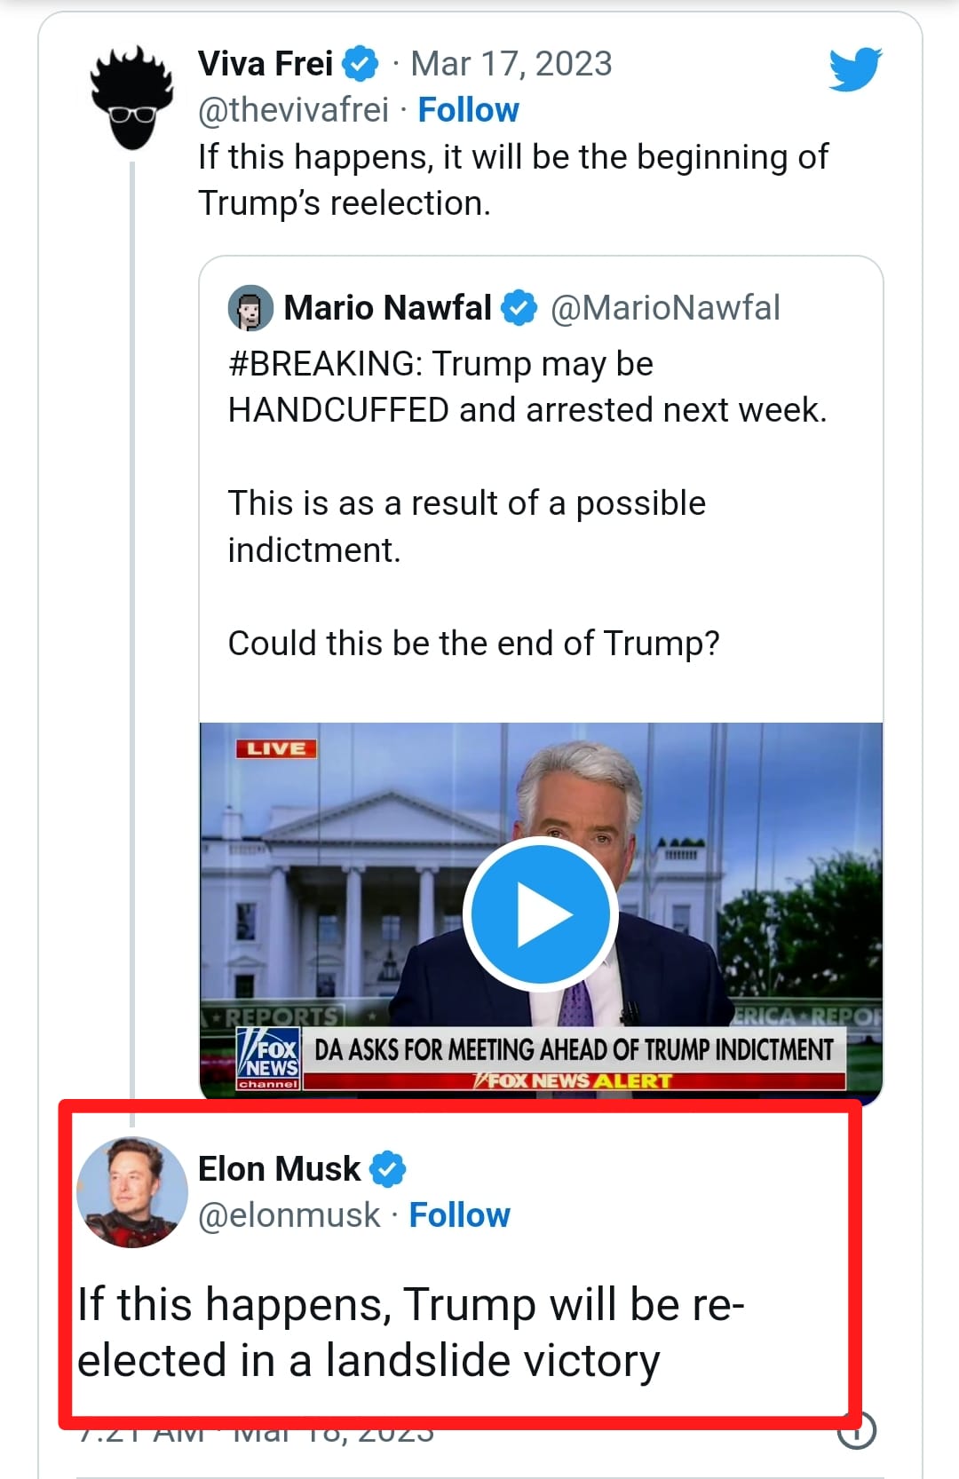Click Elon Musk's verified badge
The image size is (959, 1479).
click(387, 1169)
